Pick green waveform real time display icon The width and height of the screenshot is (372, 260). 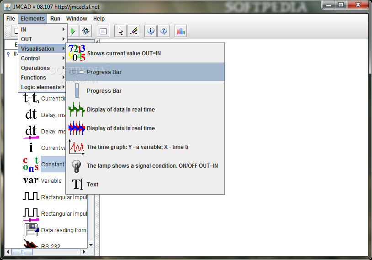coord(77,109)
